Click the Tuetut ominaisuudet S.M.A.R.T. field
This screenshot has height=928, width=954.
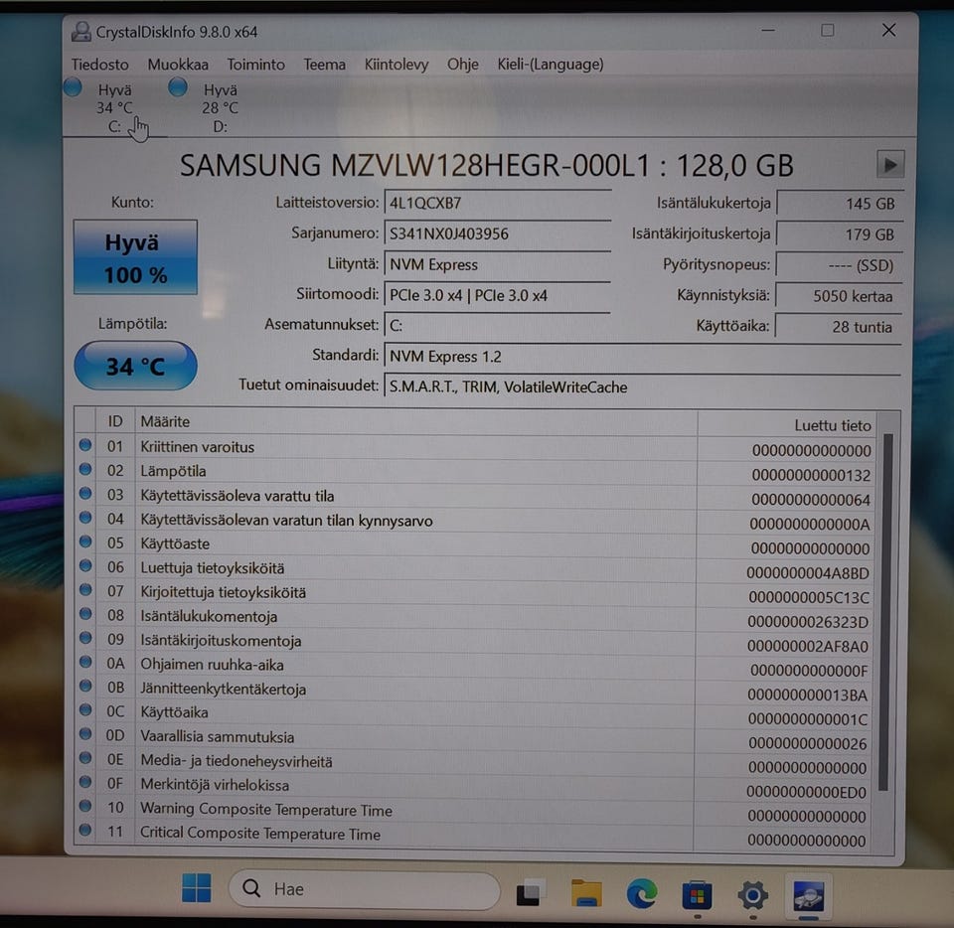642,387
